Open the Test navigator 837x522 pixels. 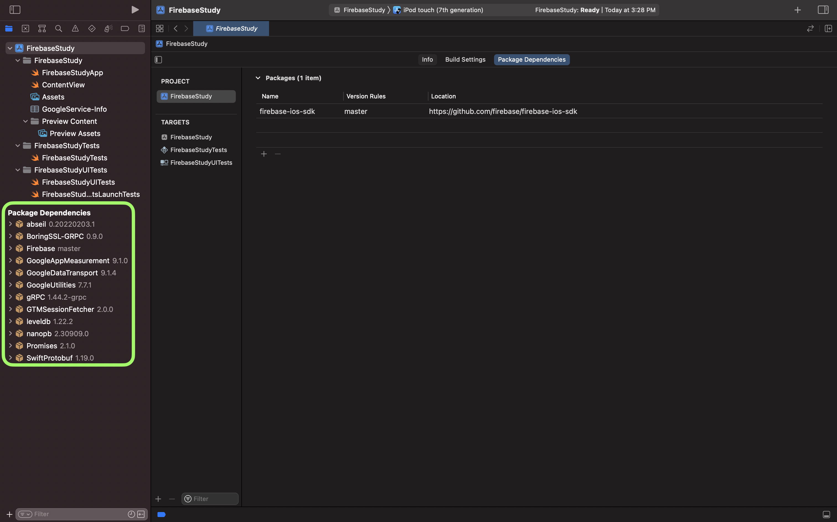point(92,28)
